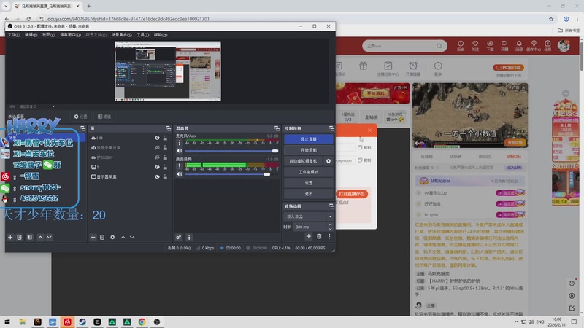Move the selected scene down

(49, 238)
